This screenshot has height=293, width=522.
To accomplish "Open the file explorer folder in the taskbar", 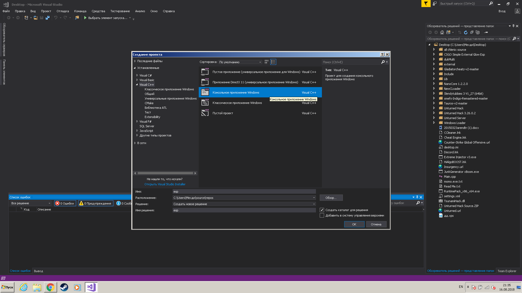I will coord(37,287).
